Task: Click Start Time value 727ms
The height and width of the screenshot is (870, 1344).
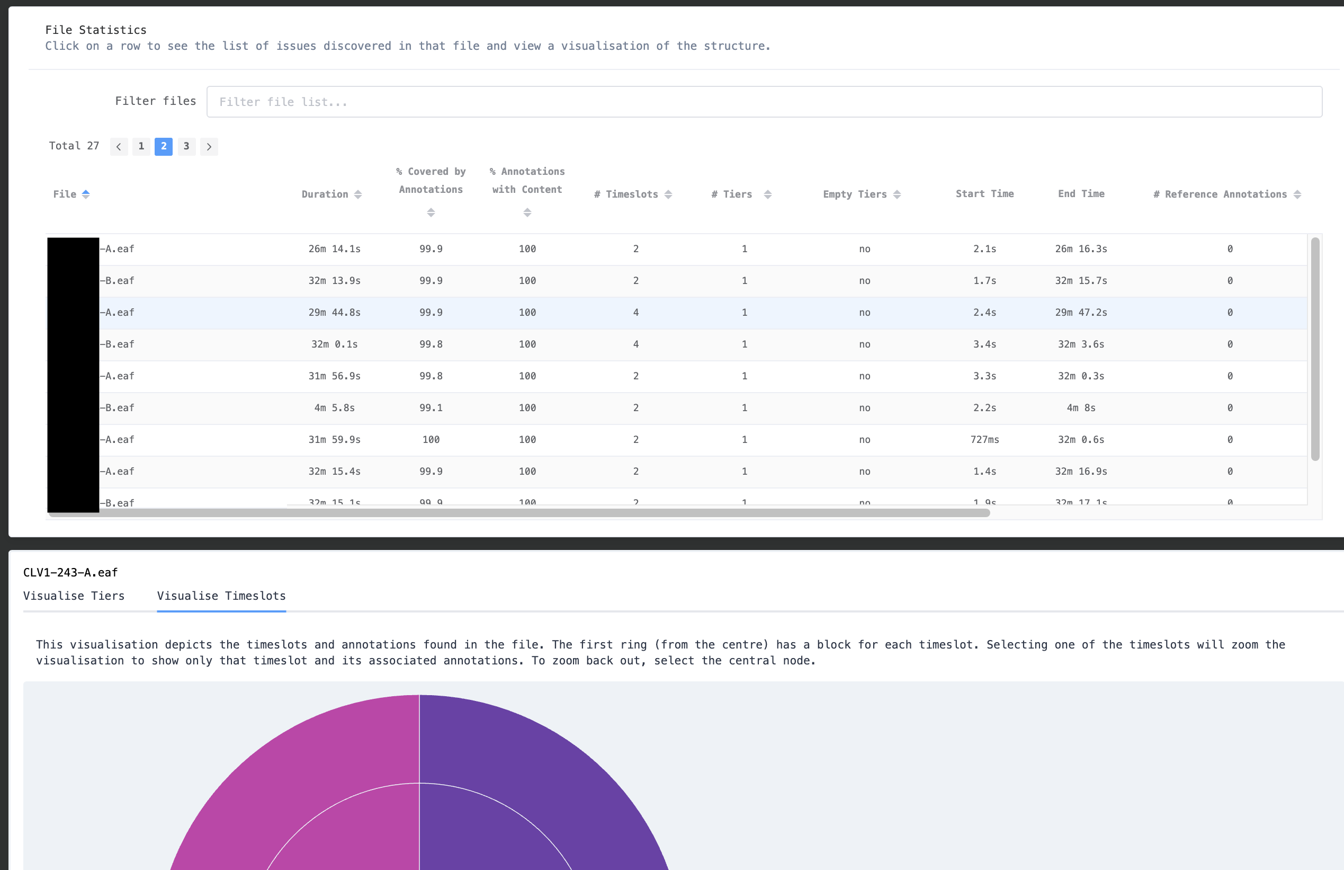Action: (x=984, y=440)
